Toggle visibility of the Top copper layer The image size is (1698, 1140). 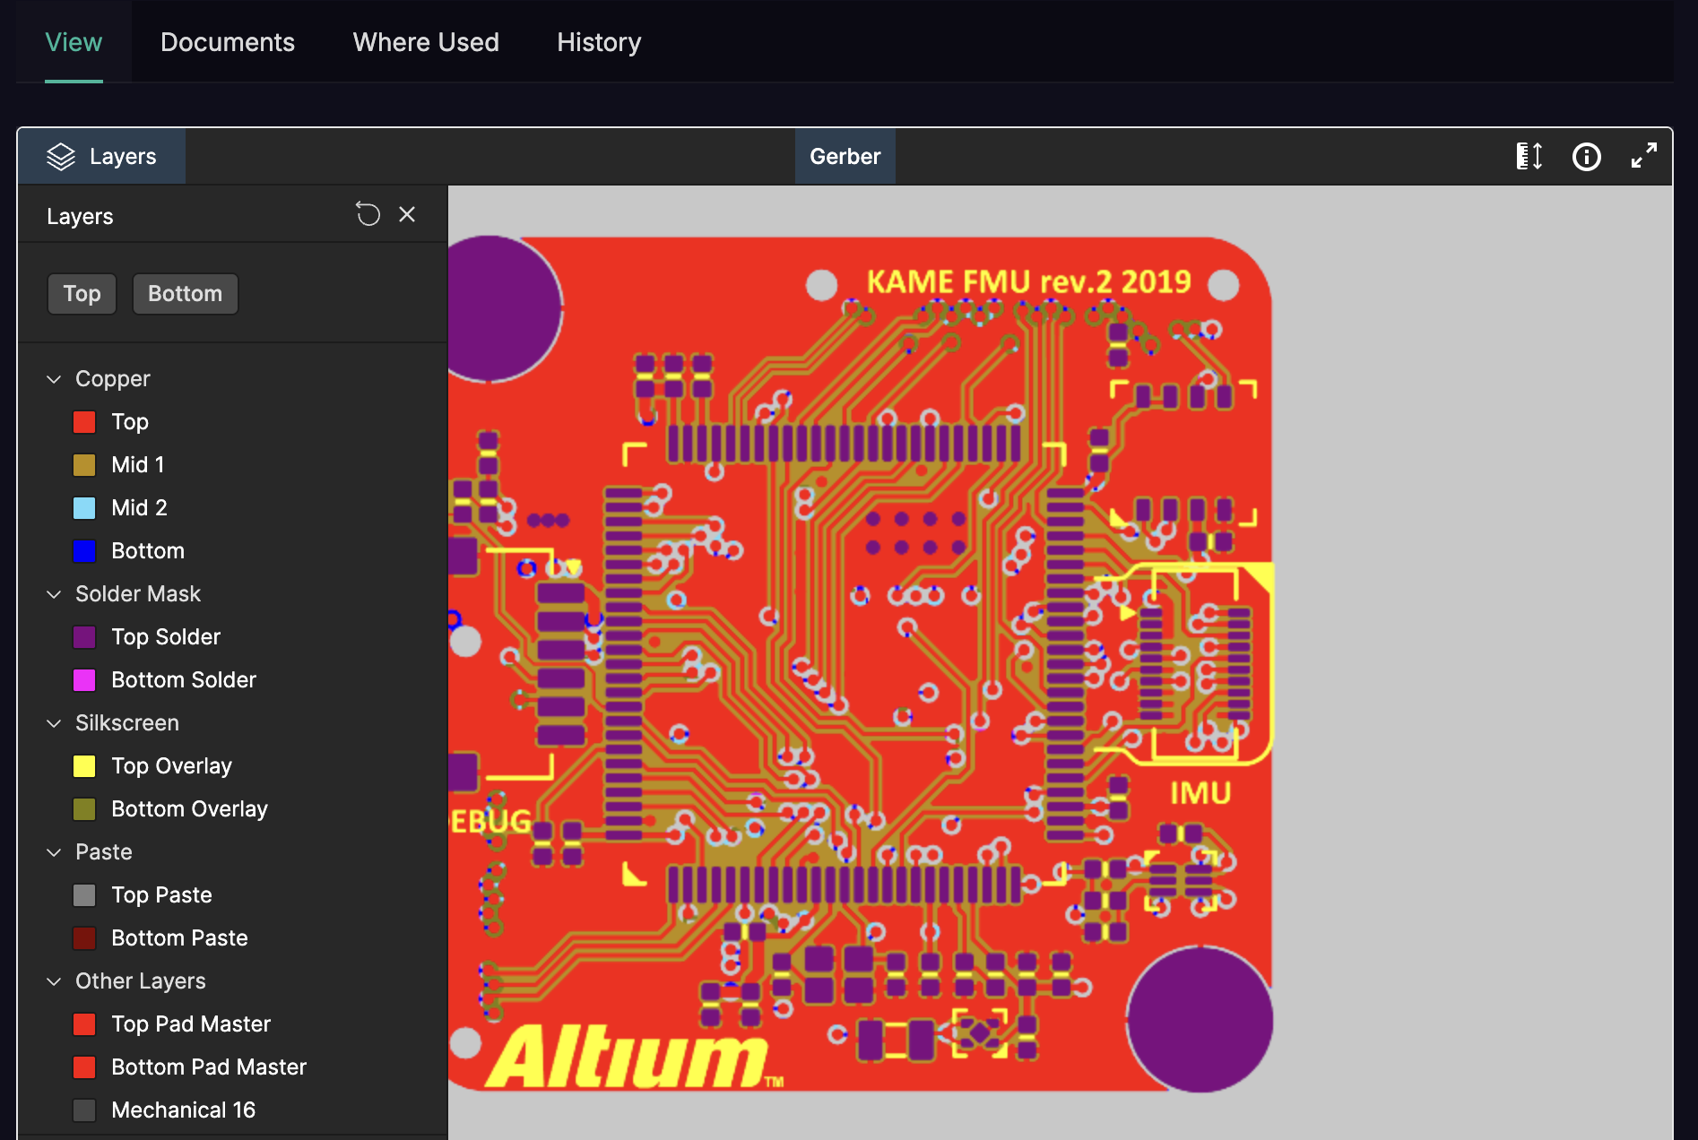click(x=84, y=421)
